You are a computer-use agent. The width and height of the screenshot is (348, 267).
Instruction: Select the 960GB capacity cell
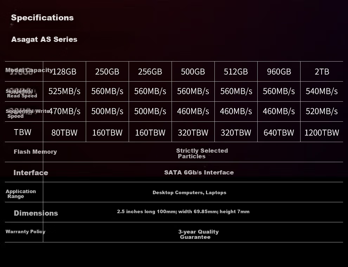(x=279, y=71)
